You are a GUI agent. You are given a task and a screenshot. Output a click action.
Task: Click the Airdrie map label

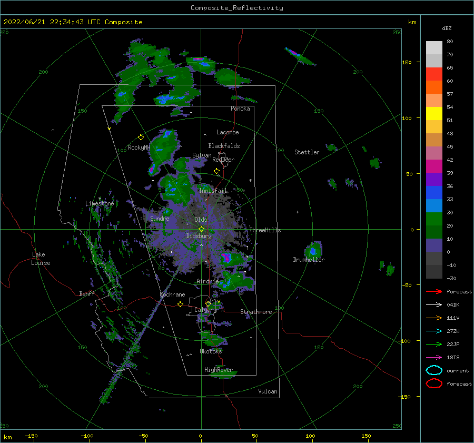pos(208,281)
